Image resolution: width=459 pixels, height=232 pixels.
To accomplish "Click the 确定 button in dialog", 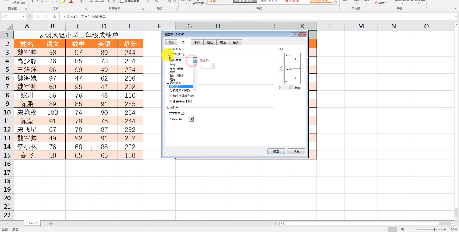I will (x=276, y=151).
